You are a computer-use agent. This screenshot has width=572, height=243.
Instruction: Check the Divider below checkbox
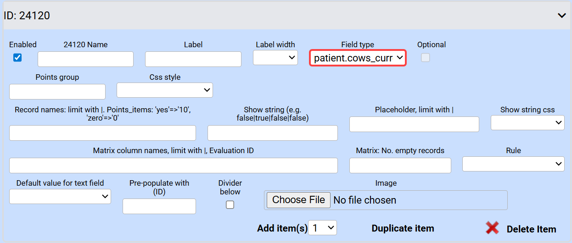[x=230, y=205]
